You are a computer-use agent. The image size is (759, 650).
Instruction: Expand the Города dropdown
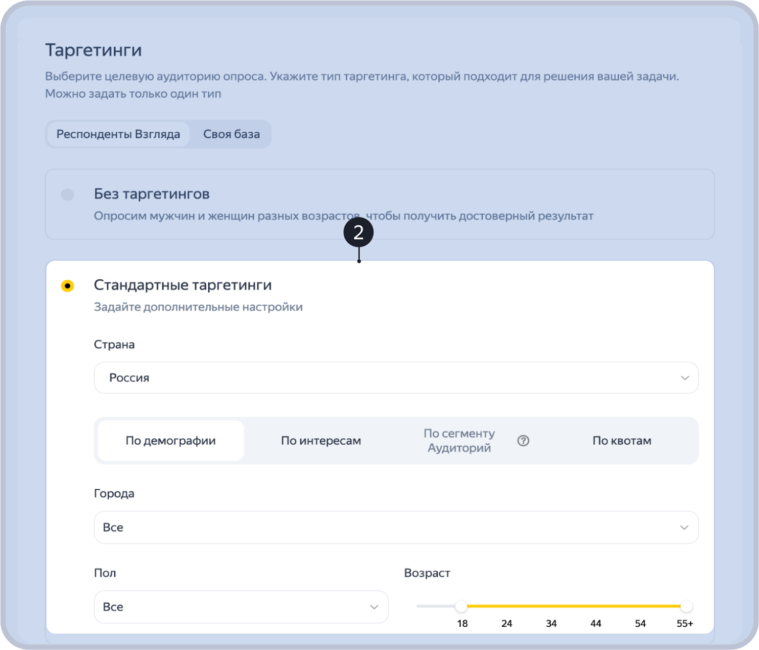tap(396, 527)
